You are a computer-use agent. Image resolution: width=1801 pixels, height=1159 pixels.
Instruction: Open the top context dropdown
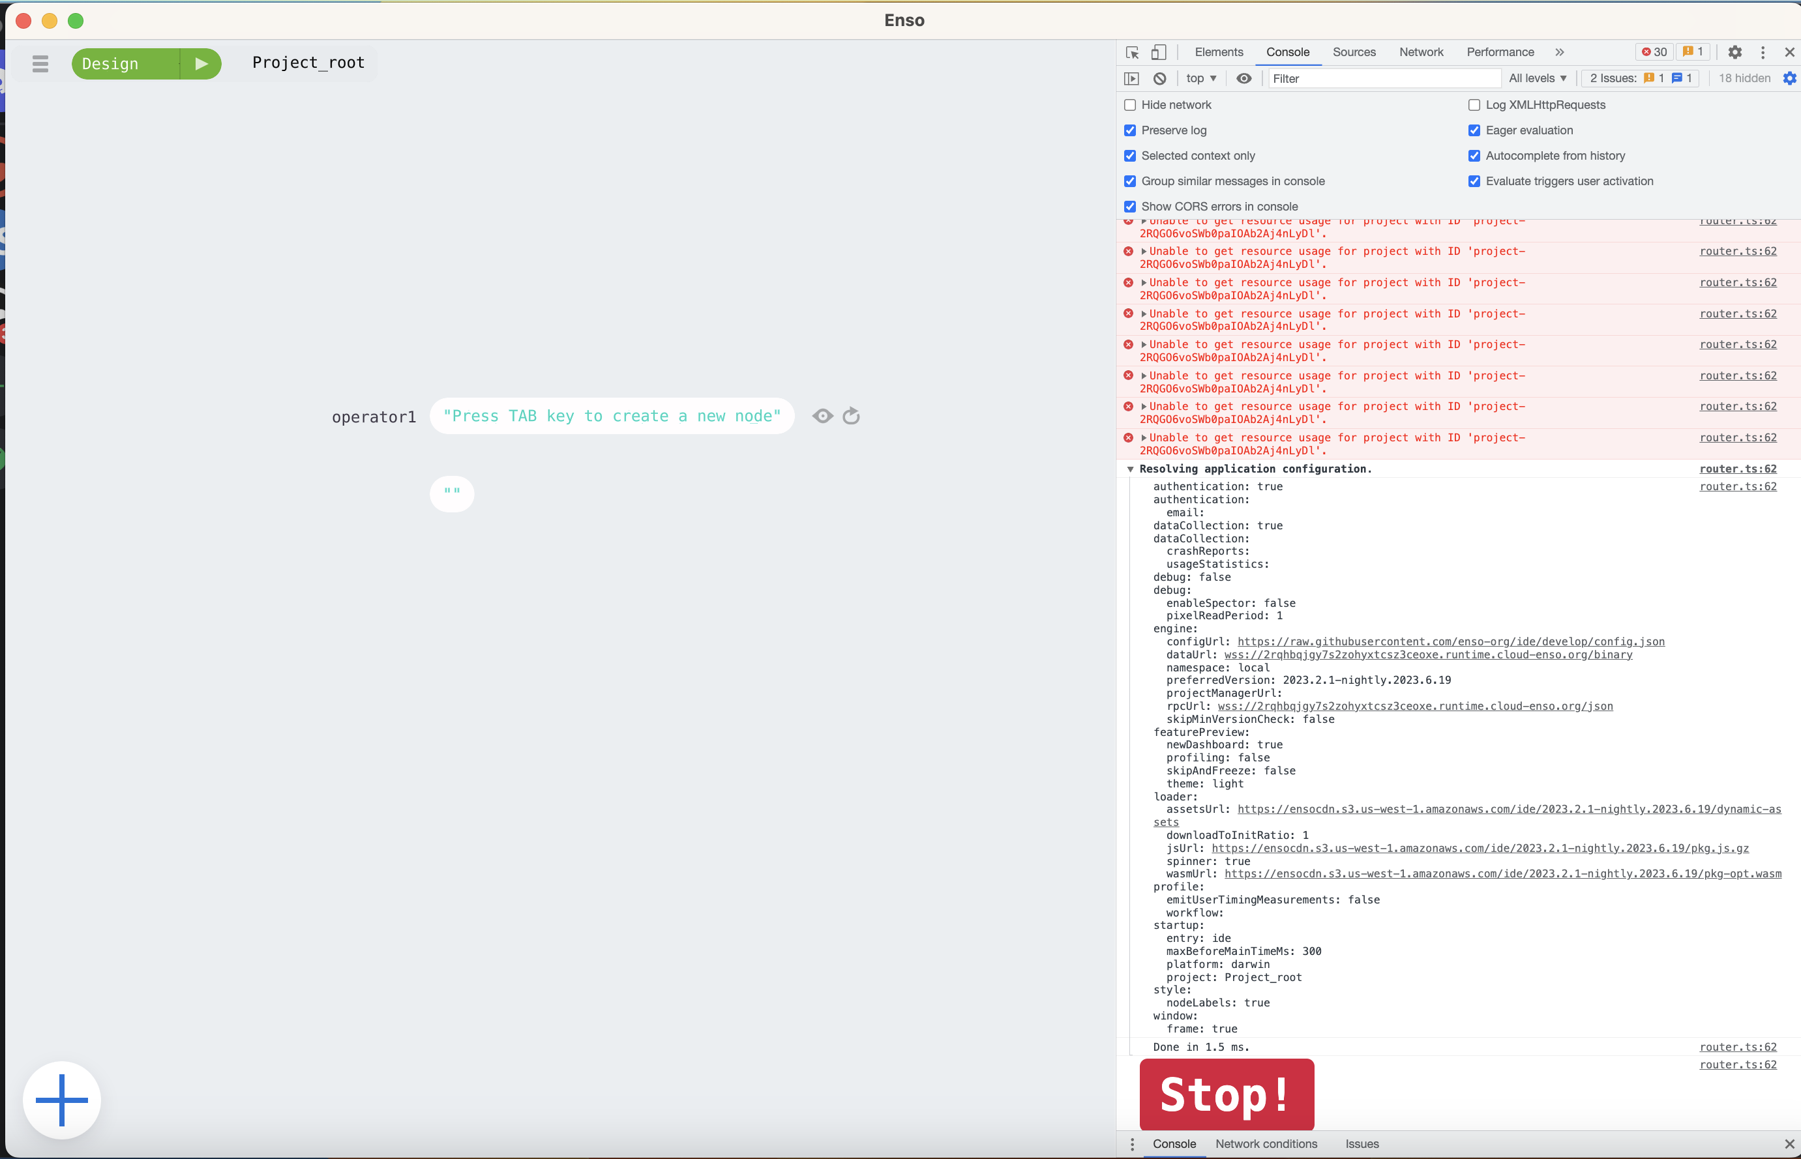(x=1200, y=78)
